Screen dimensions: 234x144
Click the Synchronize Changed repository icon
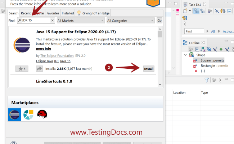coord(185,18)
